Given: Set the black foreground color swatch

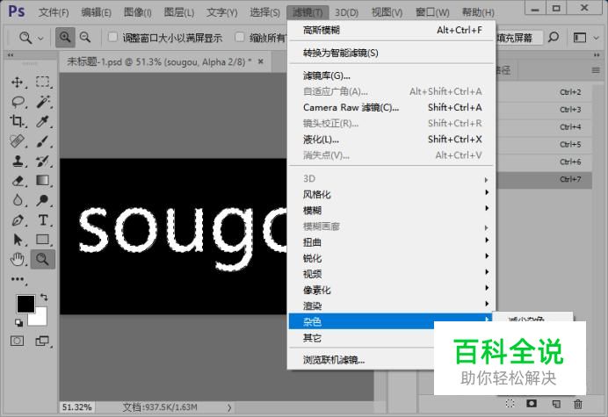Looking at the screenshot, I should click(x=25, y=304).
